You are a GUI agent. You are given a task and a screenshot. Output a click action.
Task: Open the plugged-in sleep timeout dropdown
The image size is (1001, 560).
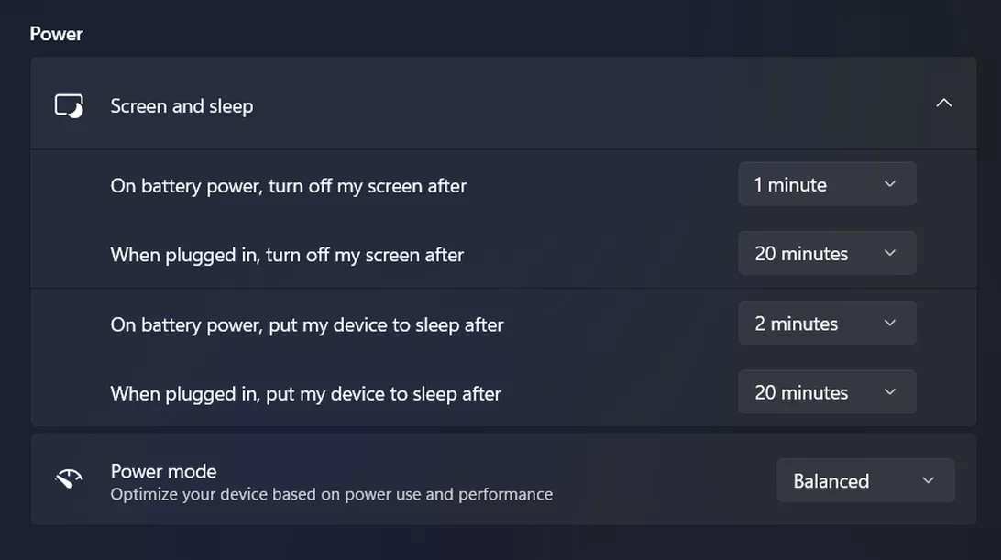(826, 391)
